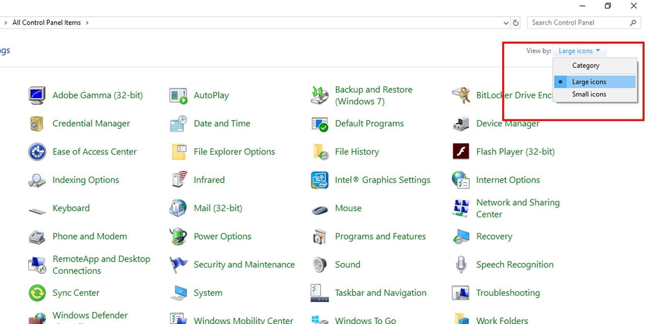Open Indexing Options link
This screenshot has height=324, width=648.
(86, 180)
